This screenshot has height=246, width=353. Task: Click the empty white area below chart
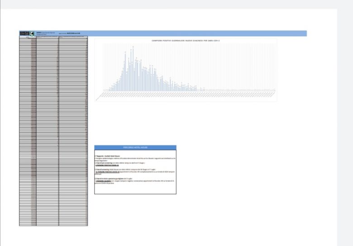click(x=186, y=122)
